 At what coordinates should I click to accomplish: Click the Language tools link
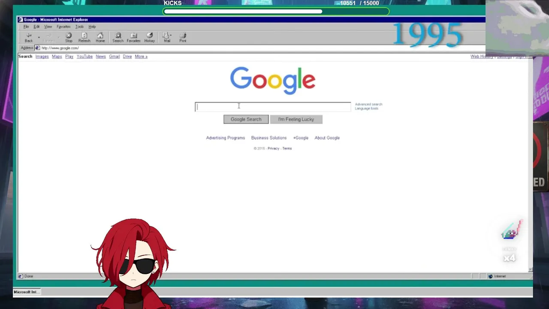coord(366,109)
